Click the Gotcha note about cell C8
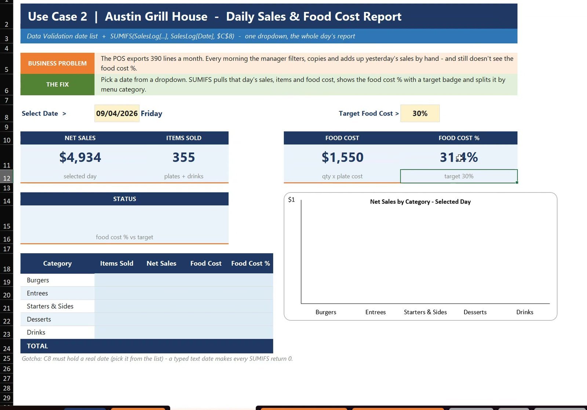587x410 pixels. point(157,359)
